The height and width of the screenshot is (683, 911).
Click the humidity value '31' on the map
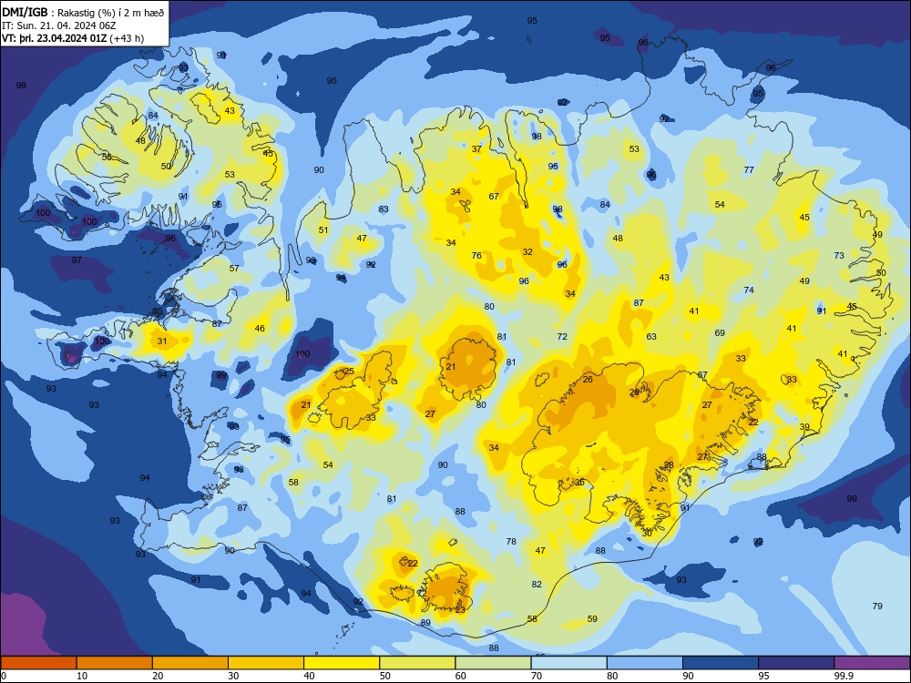(x=162, y=341)
